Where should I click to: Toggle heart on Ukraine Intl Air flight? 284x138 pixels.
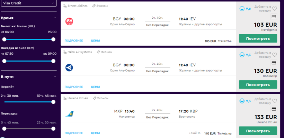click(275, 101)
